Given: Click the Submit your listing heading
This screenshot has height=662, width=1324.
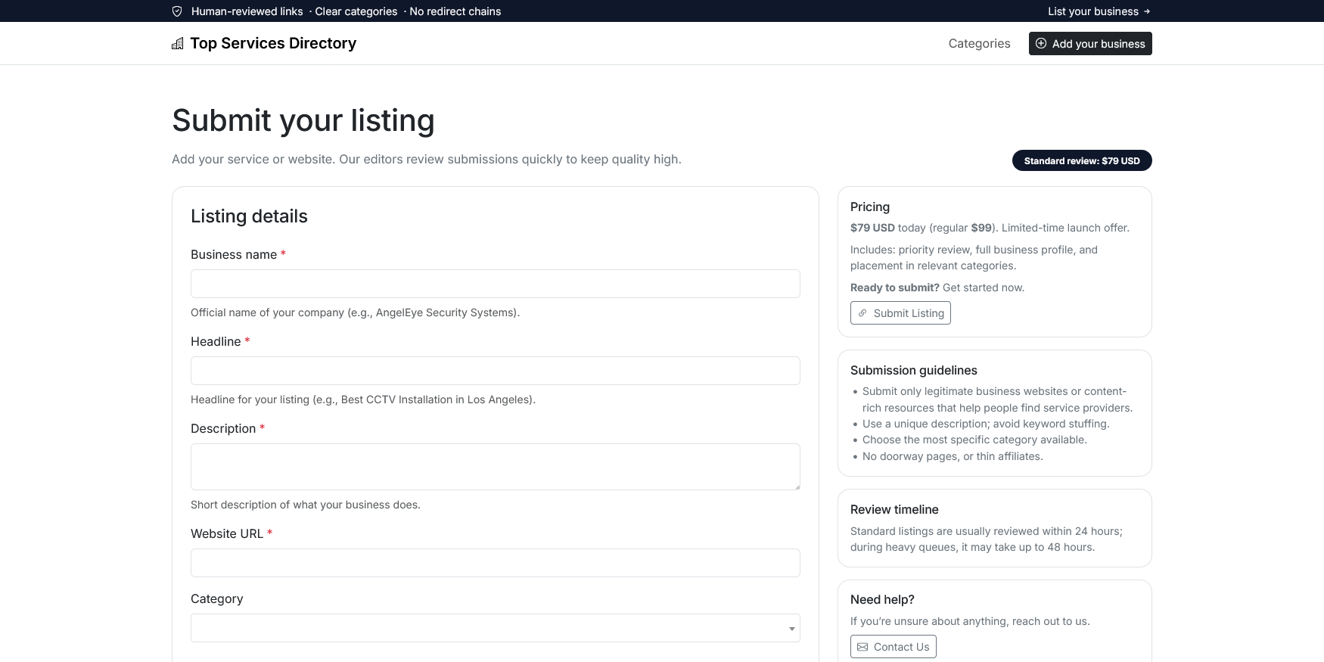Looking at the screenshot, I should click(x=303, y=120).
